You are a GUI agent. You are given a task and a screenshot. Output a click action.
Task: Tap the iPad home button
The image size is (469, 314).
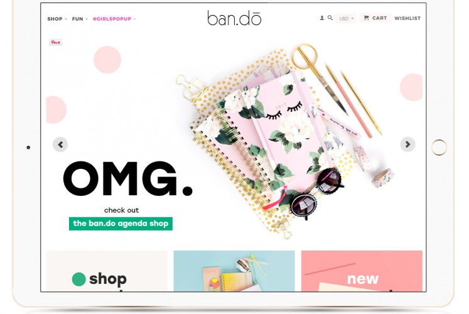(439, 147)
